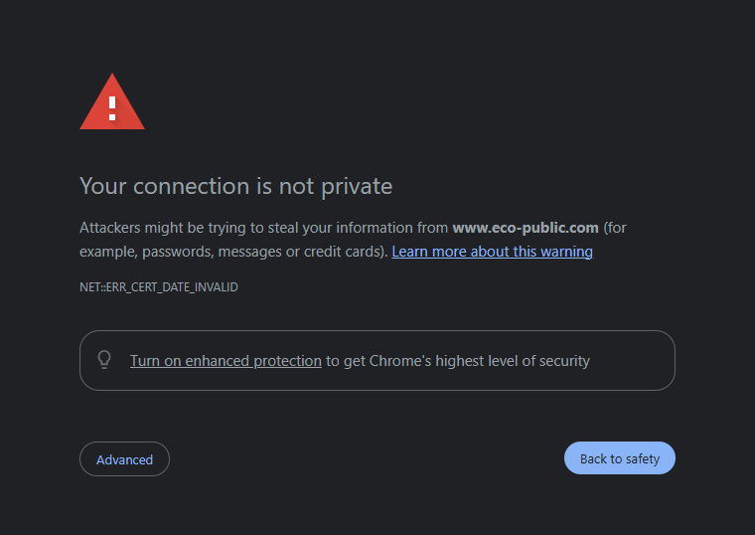This screenshot has width=755, height=535.
Task: Click the bold www.eco-public.com domain text
Action: point(526,228)
